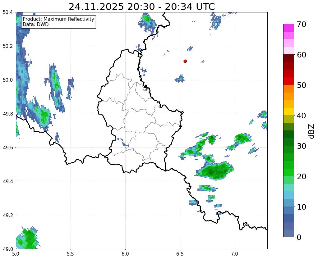The width and height of the screenshot is (318, 259).
Task: Click the colorbar label '20'
Action: 301,176
